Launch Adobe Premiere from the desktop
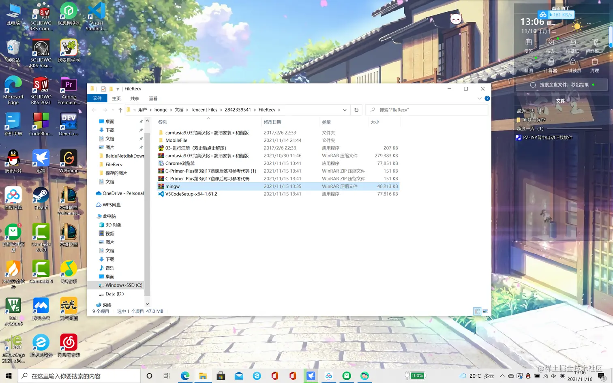This screenshot has width=613, height=383. (x=69, y=90)
